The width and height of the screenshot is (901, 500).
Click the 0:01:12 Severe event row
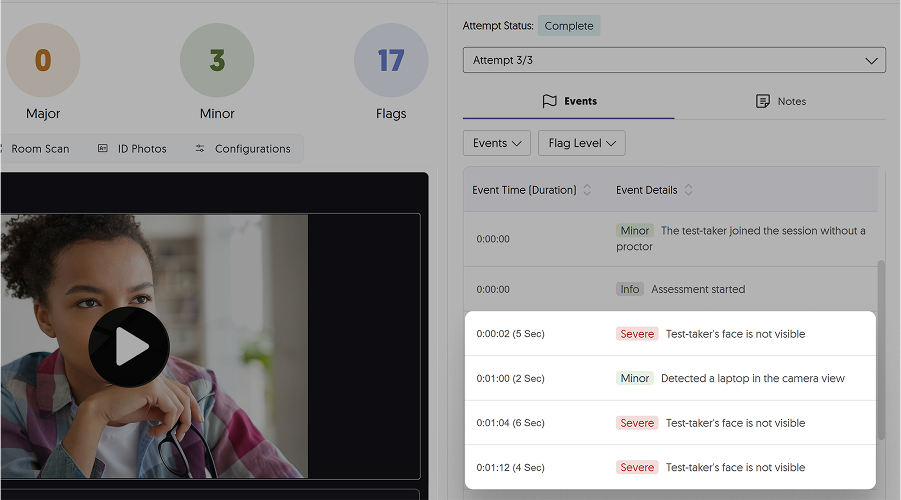point(670,468)
